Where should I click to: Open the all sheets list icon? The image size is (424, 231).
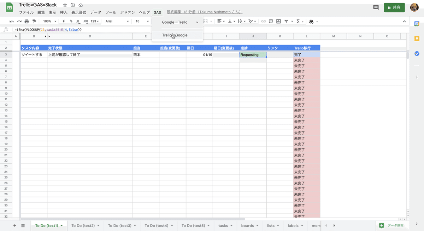(x=23, y=225)
